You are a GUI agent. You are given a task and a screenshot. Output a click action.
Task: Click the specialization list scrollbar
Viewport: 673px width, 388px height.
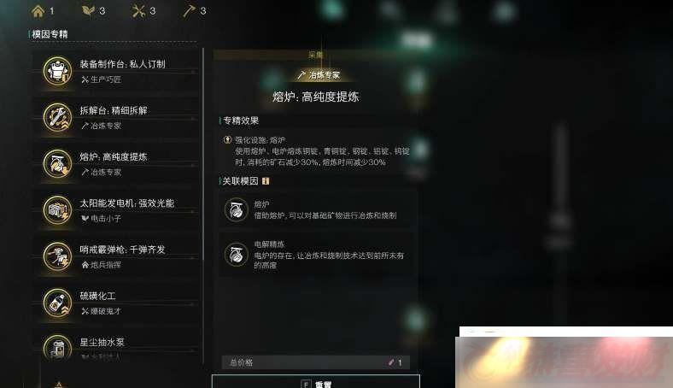point(203,154)
